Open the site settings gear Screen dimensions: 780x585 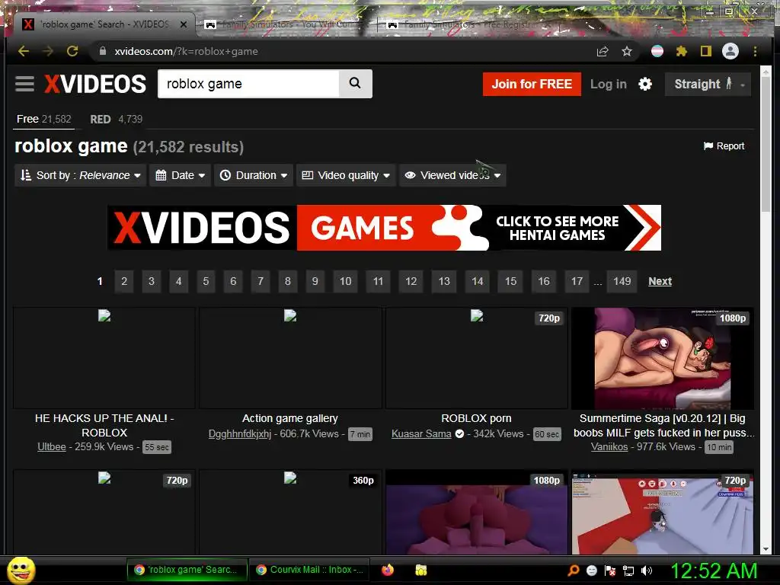pyautogui.click(x=645, y=84)
